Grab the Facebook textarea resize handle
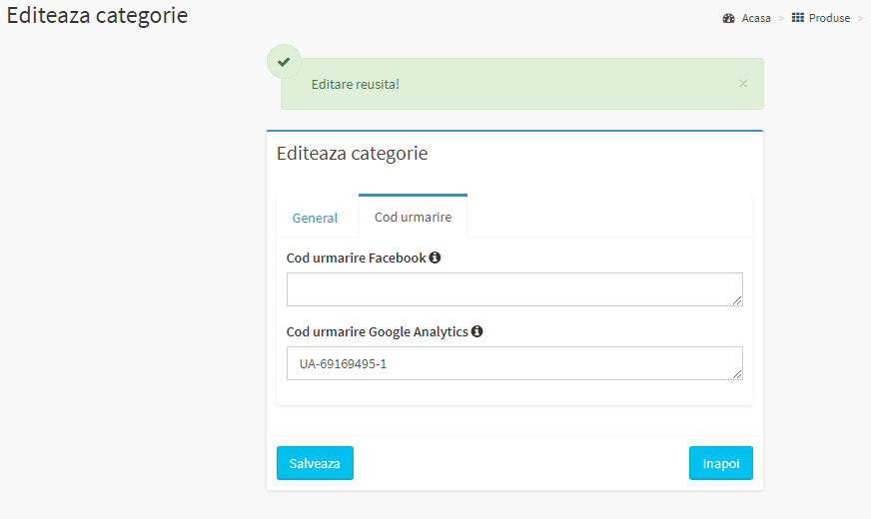The height and width of the screenshot is (519, 871). [737, 300]
